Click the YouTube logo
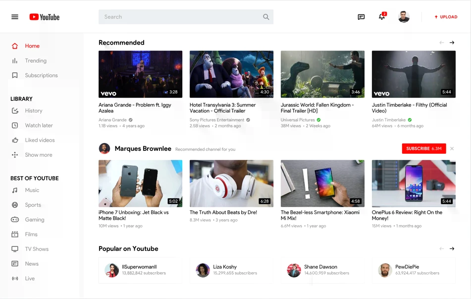 pyautogui.click(x=45, y=17)
